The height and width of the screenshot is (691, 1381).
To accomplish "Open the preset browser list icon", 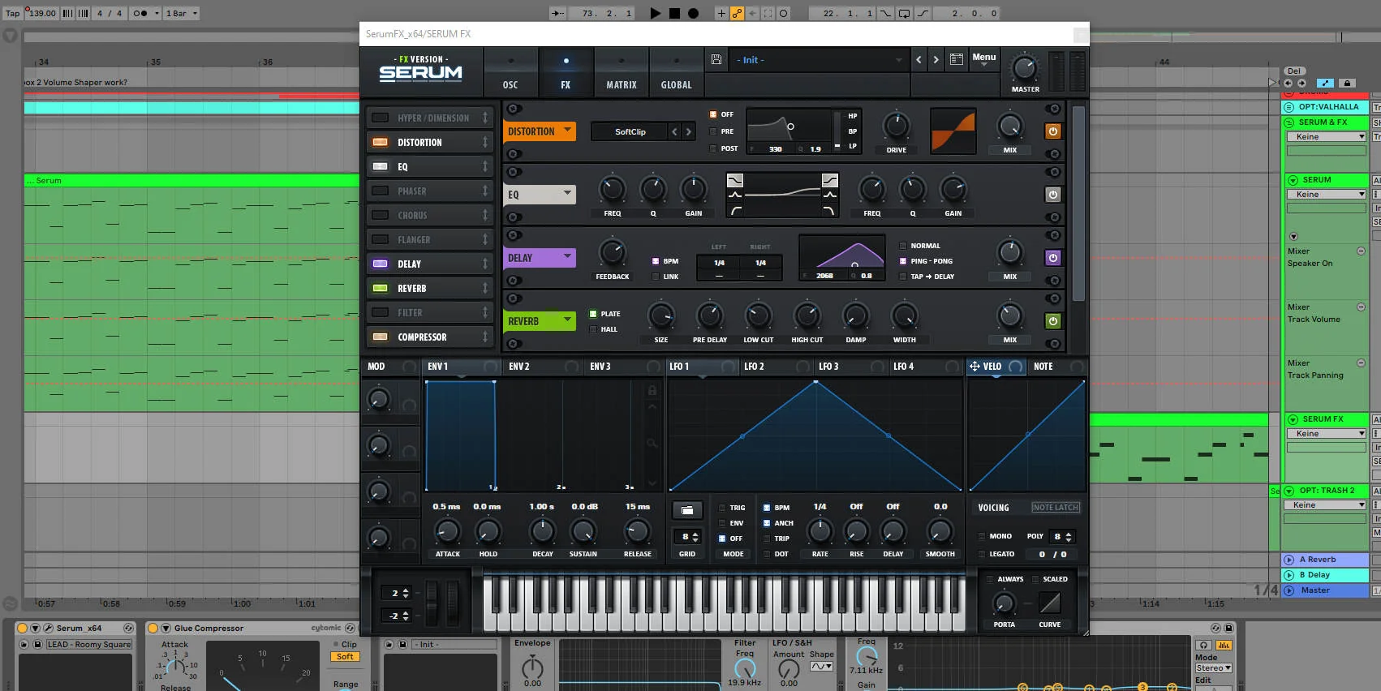I will click(x=957, y=59).
